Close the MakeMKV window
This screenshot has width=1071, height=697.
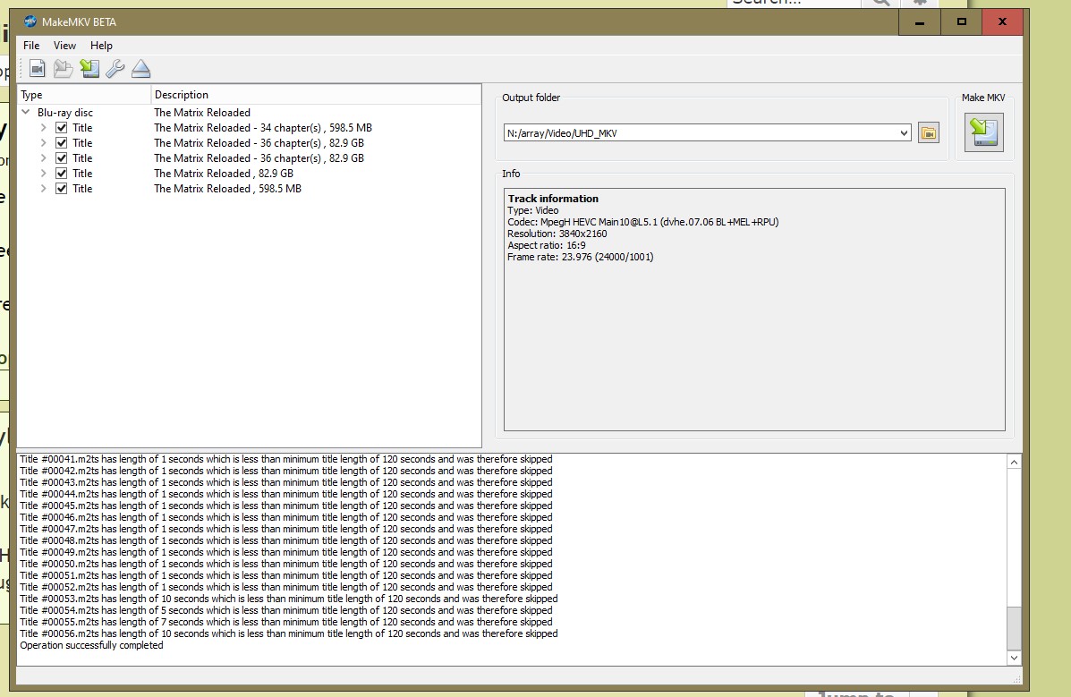(x=1002, y=21)
